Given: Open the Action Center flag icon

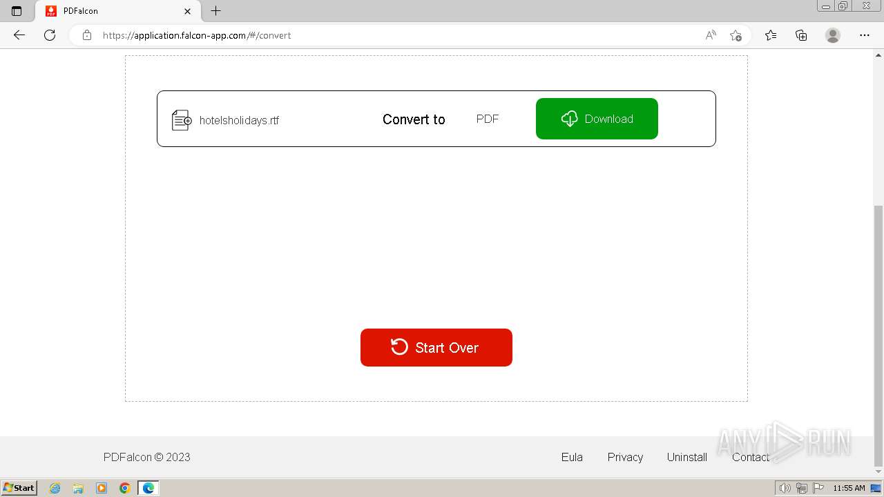Looking at the screenshot, I should [x=818, y=488].
